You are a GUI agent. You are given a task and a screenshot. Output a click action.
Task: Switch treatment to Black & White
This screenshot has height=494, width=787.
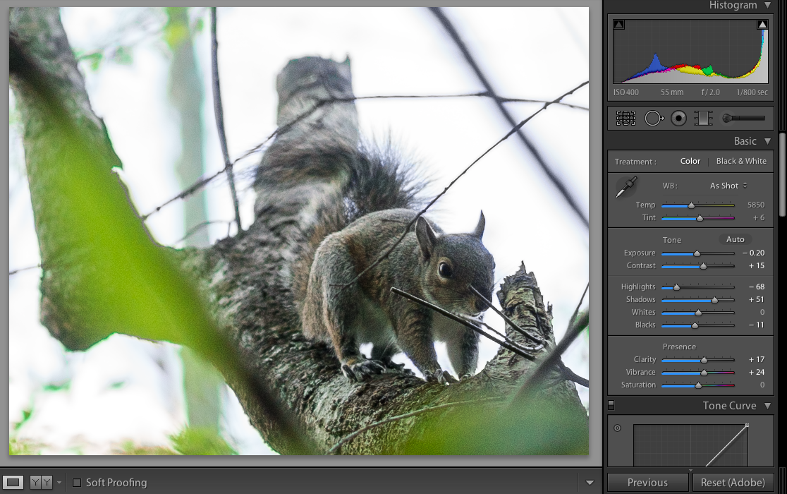pos(740,161)
